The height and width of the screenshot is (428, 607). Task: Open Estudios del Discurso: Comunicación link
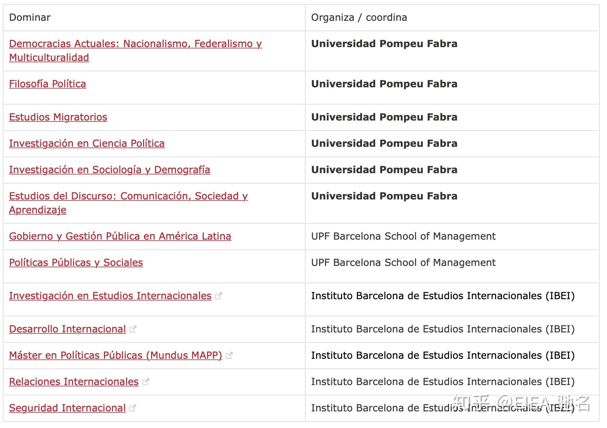tap(129, 203)
